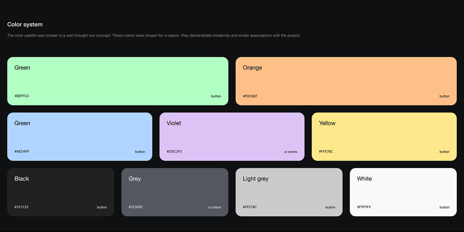This screenshot has height=232, width=464.
Task: Click the "Orange" title text
Action: (x=252, y=68)
